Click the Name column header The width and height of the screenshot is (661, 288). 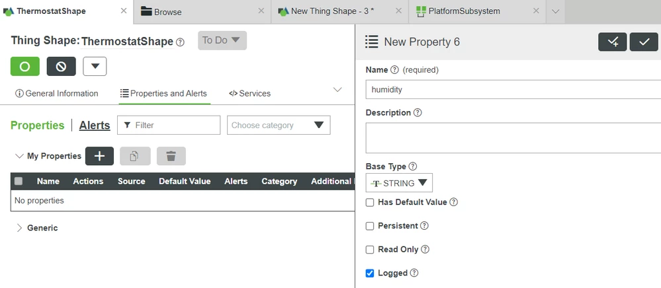point(48,182)
